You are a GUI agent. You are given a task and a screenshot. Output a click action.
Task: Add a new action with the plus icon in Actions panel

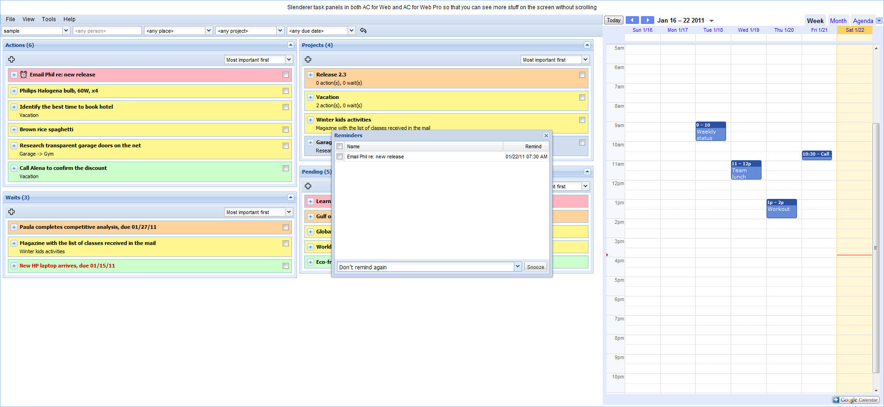click(12, 59)
